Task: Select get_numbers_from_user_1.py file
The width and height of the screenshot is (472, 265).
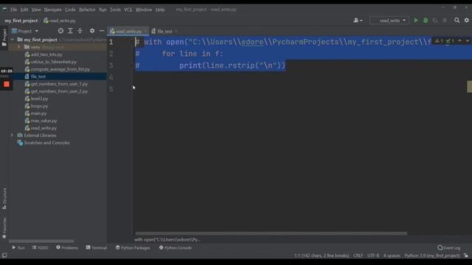Action: [x=59, y=84]
